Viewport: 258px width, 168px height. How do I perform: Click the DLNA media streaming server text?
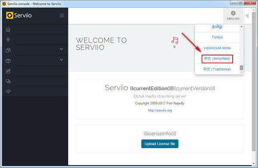160,96
